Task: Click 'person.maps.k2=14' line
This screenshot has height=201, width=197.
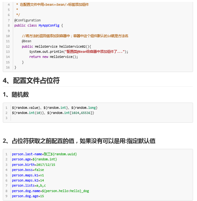Action: [x=28, y=181]
